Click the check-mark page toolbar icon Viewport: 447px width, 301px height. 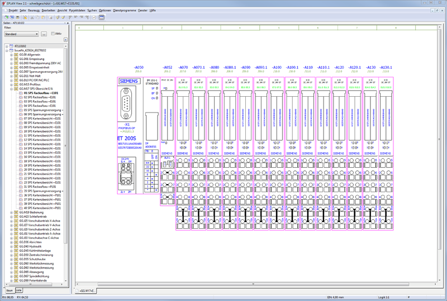(x=94, y=17)
